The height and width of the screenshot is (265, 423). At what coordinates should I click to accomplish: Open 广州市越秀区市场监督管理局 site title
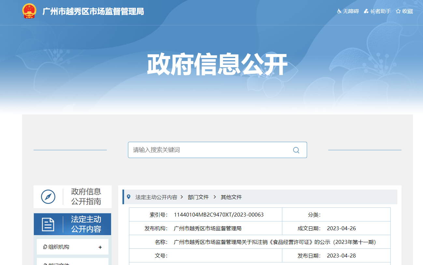coord(93,11)
